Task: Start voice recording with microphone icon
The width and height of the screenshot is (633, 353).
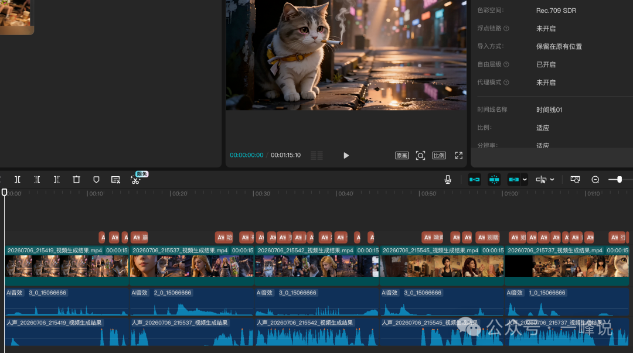Action: coord(448,180)
